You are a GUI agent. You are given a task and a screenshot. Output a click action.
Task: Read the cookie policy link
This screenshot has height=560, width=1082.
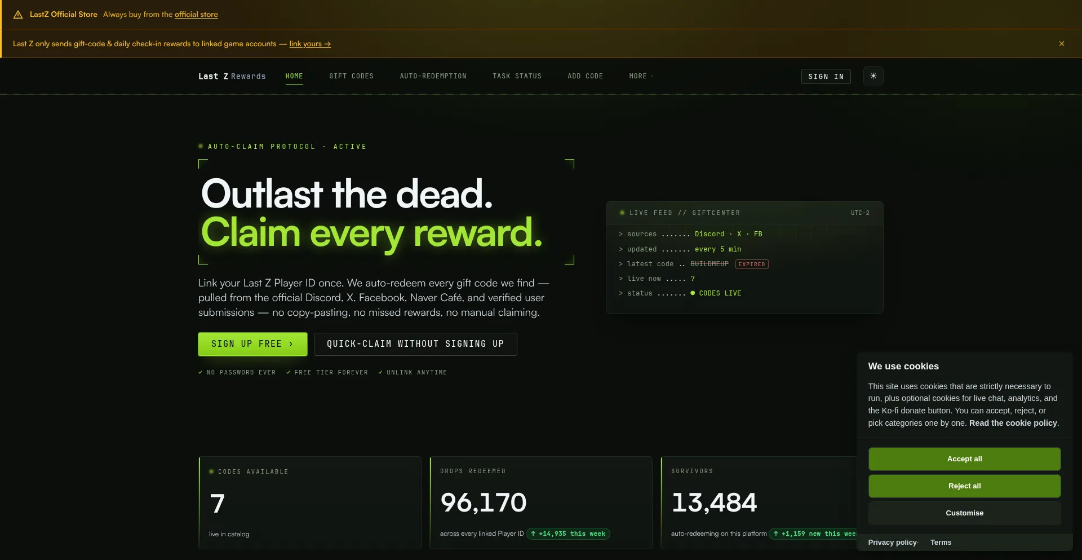[1013, 423]
